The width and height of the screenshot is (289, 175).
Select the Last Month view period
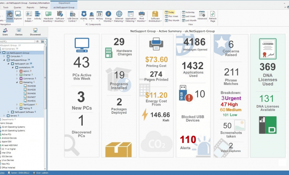pyautogui.click(x=189, y=20)
